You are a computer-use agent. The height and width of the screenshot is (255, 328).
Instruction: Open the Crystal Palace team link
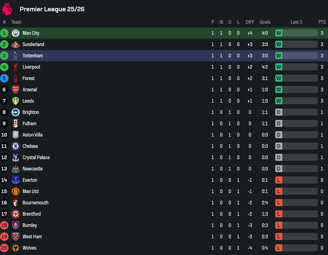36,158
